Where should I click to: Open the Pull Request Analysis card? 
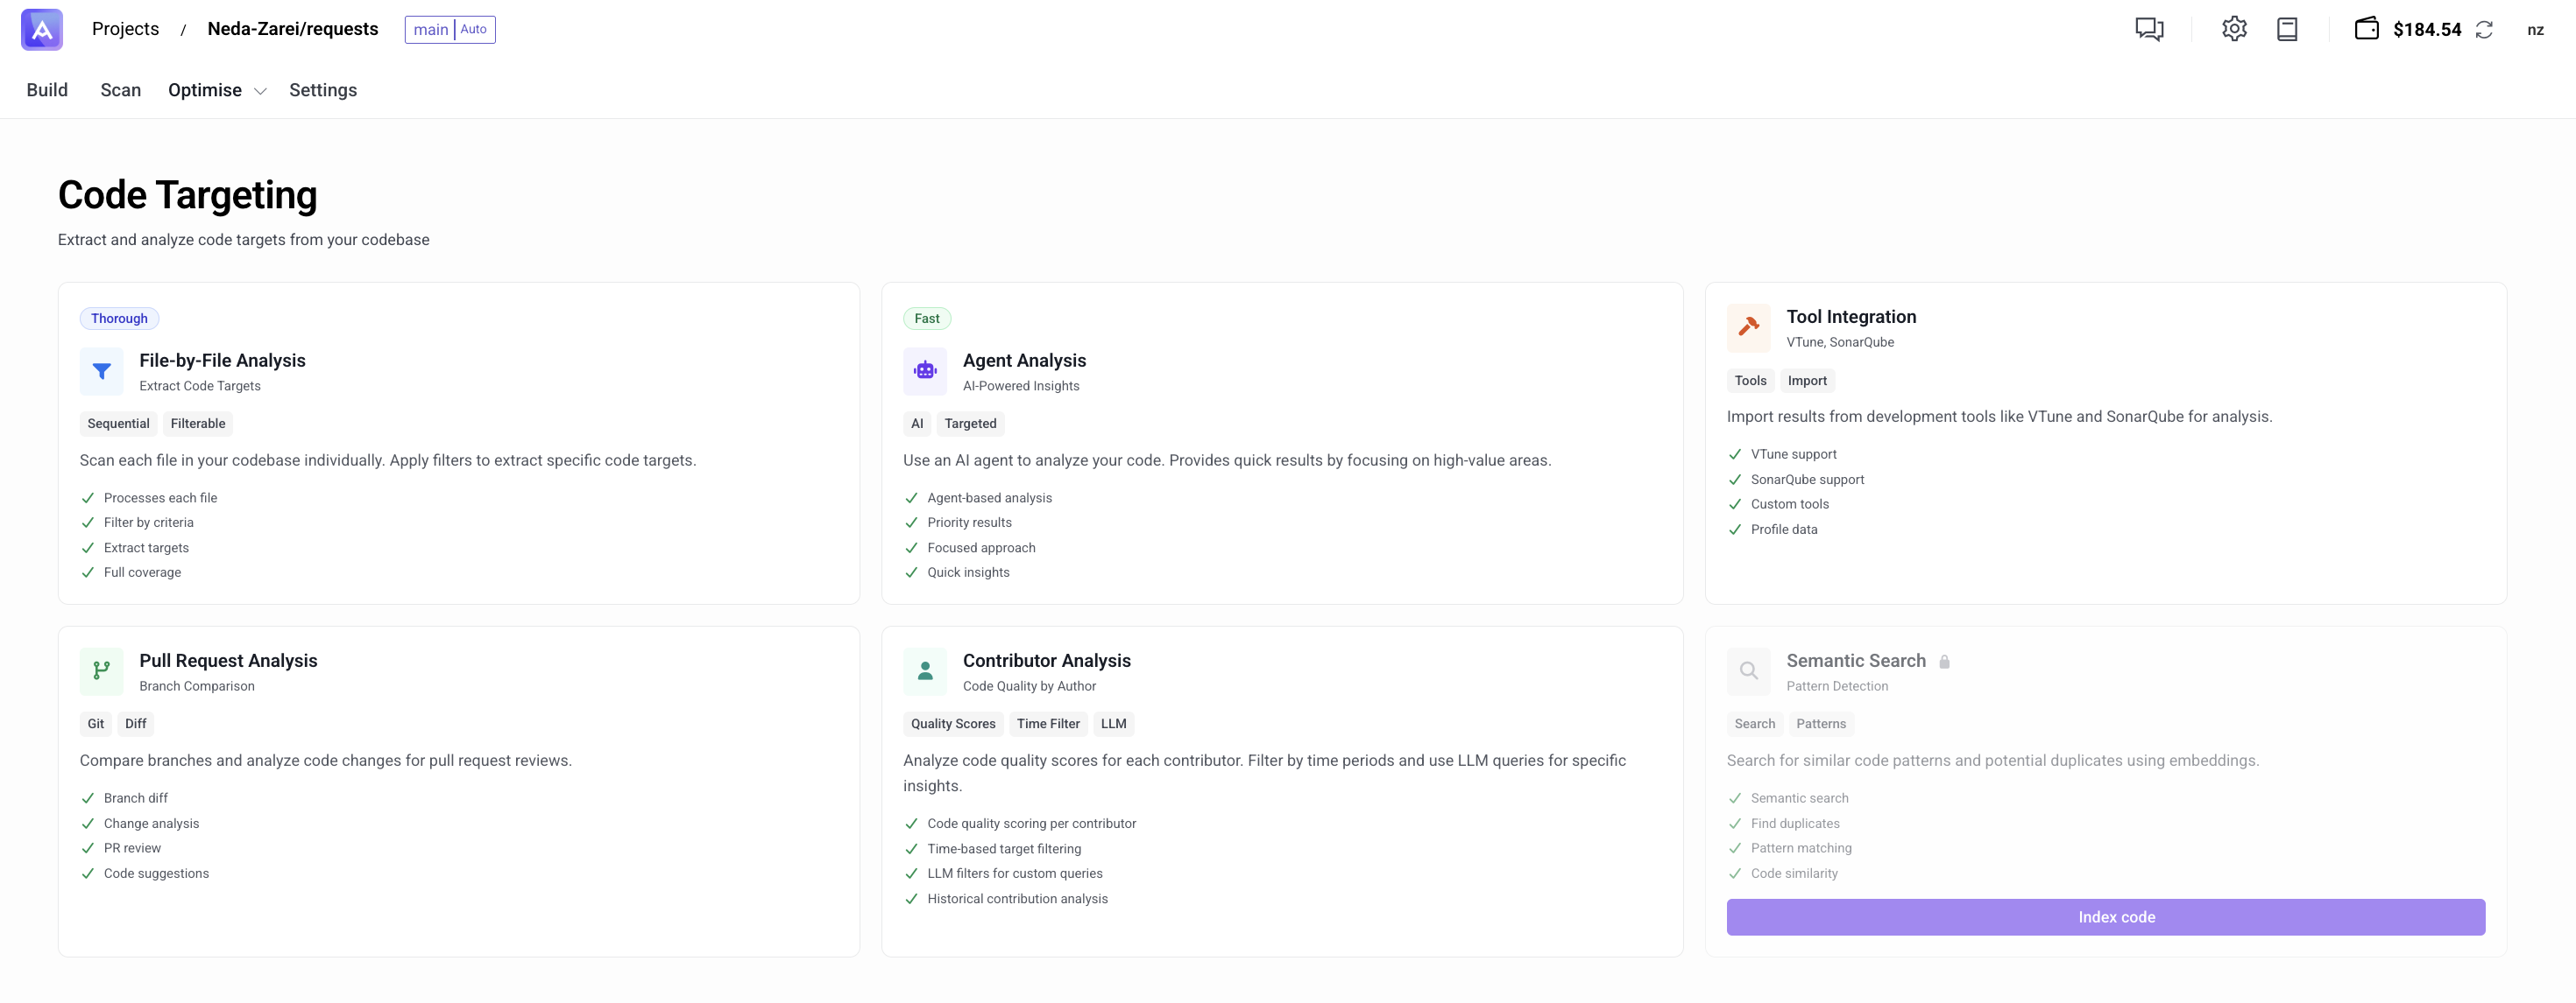click(228, 660)
